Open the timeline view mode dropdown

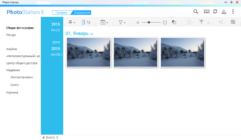point(72,22)
